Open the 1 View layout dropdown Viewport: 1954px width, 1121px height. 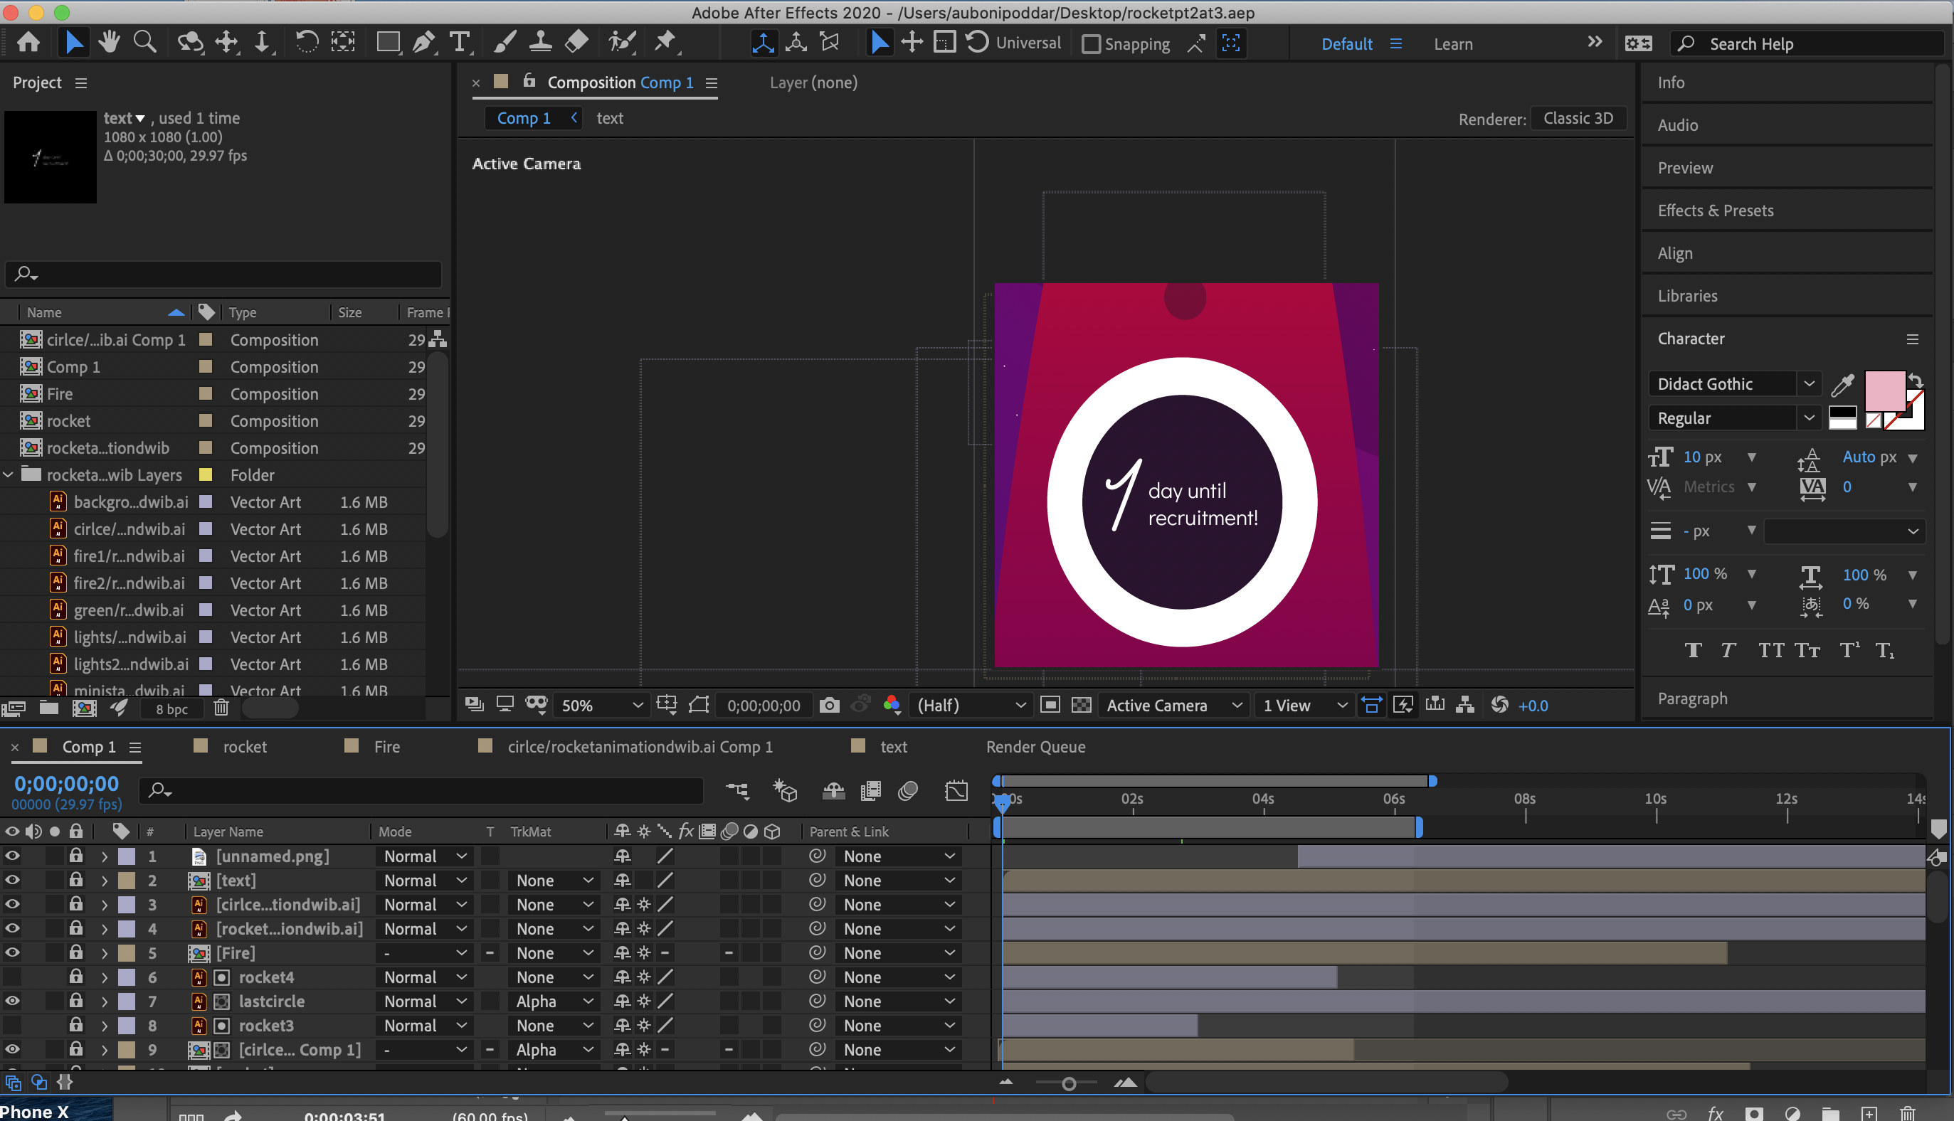[1305, 705]
